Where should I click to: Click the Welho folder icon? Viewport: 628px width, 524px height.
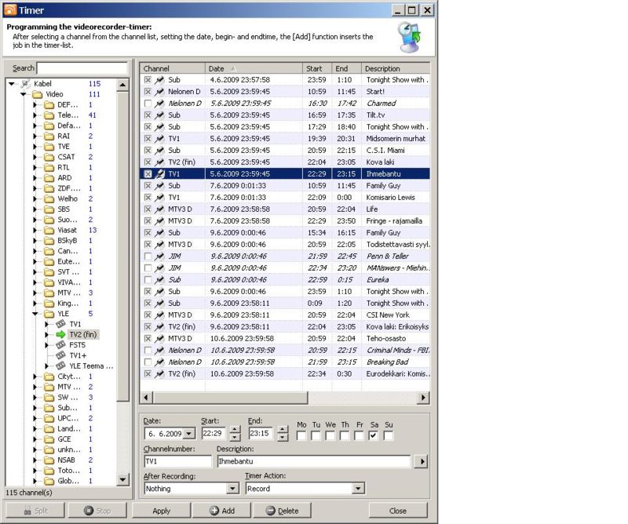click(49, 199)
